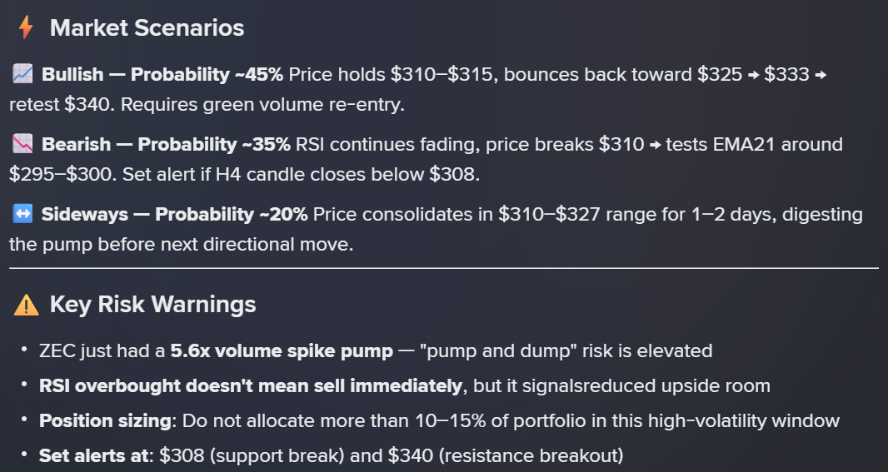Viewport: 888px width, 472px height.
Task: Click the bold Bearish — Probability ~35% label
Action: pos(166,144)
